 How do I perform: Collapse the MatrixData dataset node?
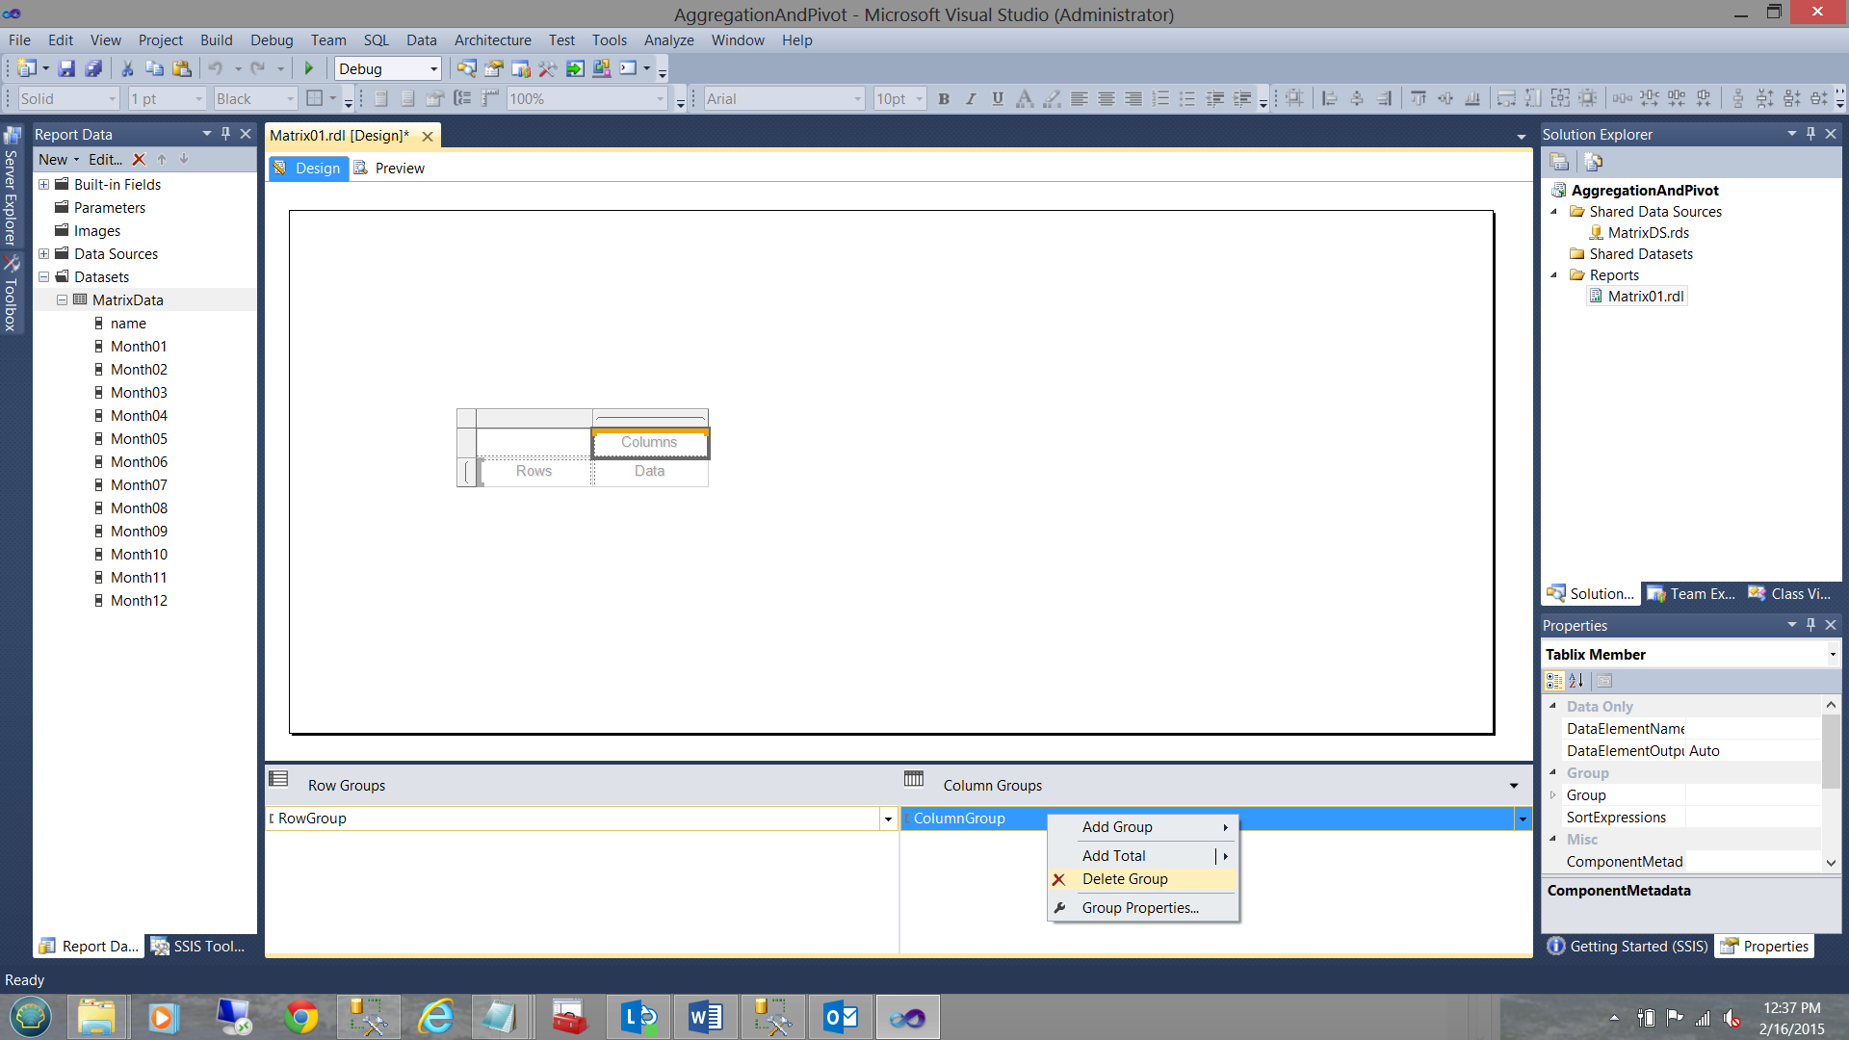point(62,300)
